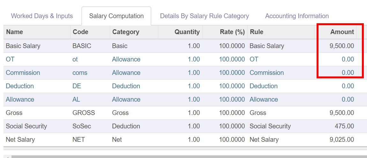Select the Net Salary row name

click(20, 140)
